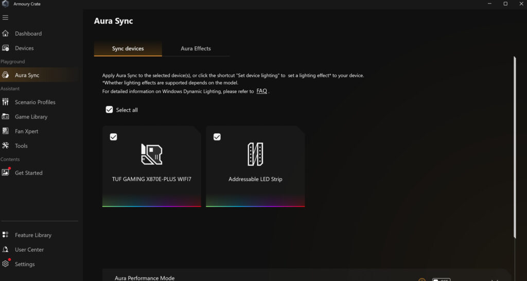Viewport: 527px width, 281px height.
Task: Click the Fan Xpert icon
Action: pyautogui.click(x=5, y=131)
